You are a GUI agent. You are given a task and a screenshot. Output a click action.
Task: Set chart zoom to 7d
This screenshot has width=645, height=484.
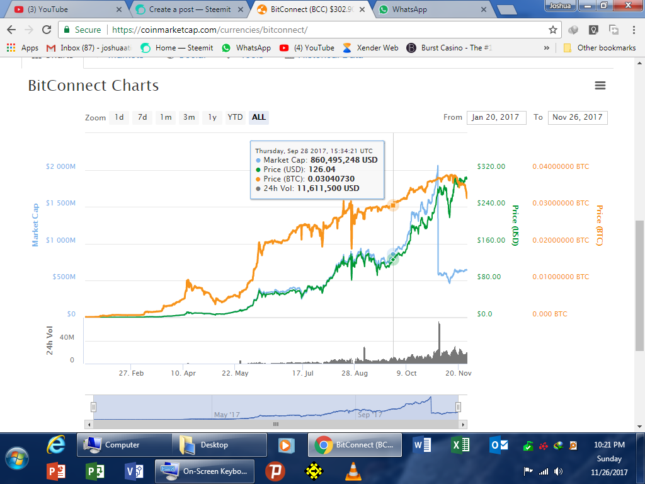pos(142,117)
